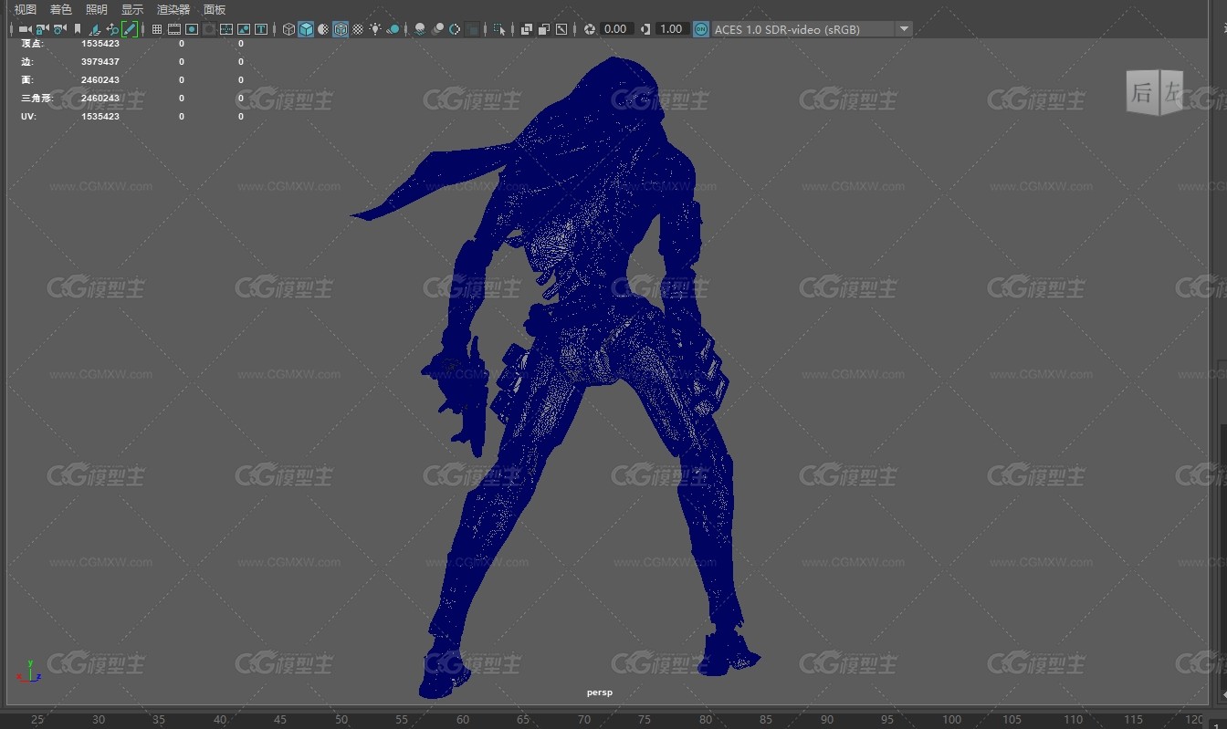Toggle the Gate Mask icon
This screenshot has width=1227, height=729.
[x=209, y=29]
